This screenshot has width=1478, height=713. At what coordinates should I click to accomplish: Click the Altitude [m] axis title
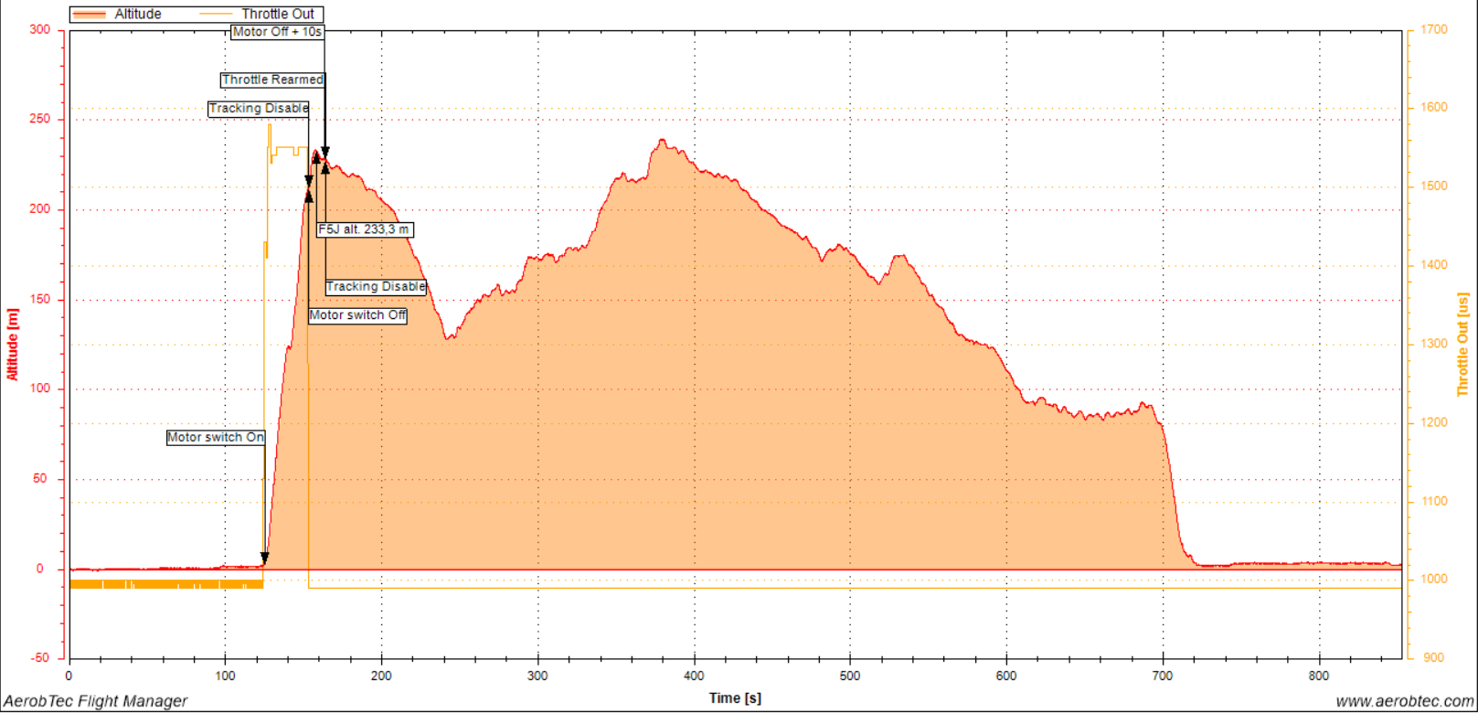point(13,345)
